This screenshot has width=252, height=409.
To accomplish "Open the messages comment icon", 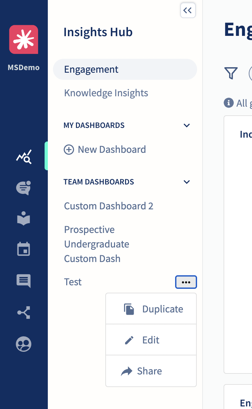I will (24, 281).
